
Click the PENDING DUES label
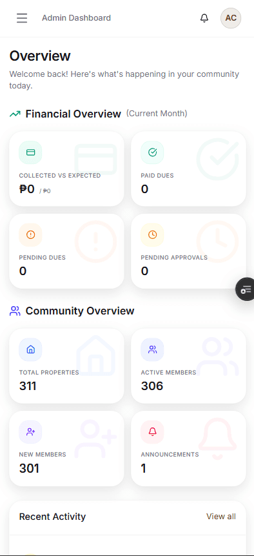coord(43,258)
